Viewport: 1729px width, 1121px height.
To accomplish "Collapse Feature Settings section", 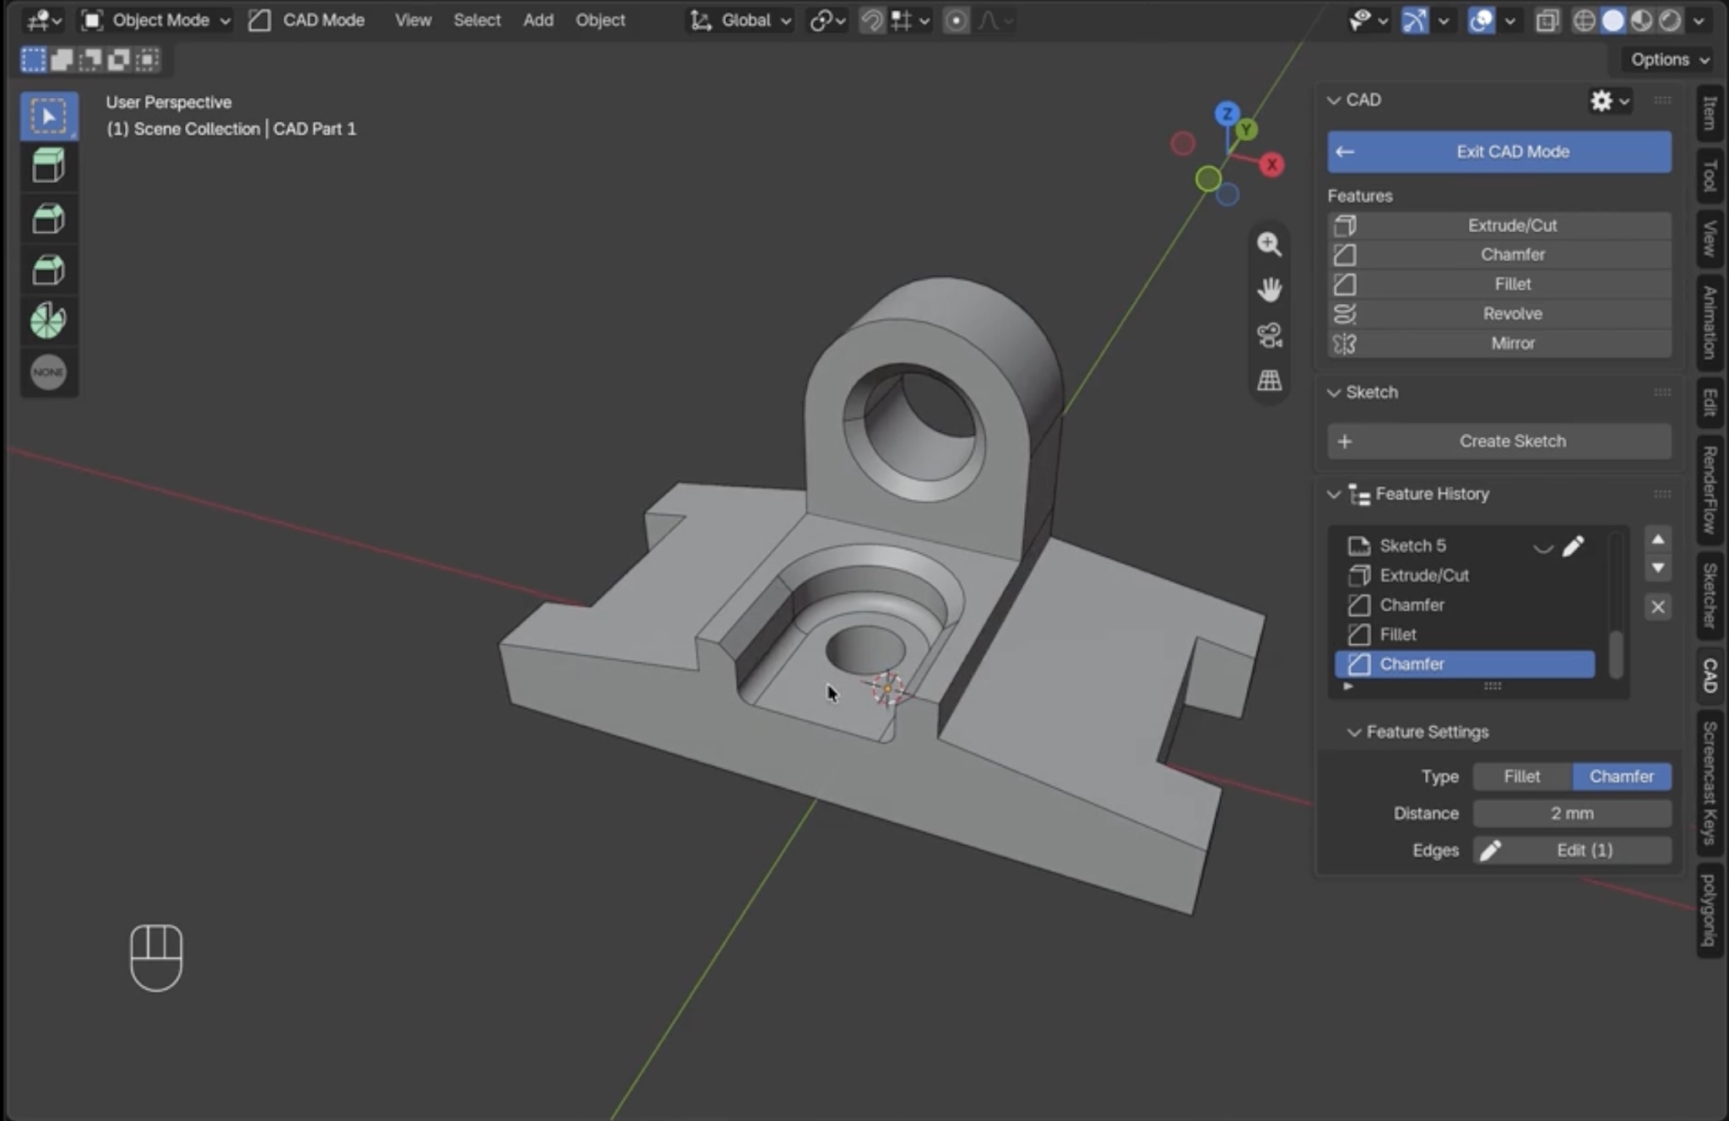I will pos(1354,732).
